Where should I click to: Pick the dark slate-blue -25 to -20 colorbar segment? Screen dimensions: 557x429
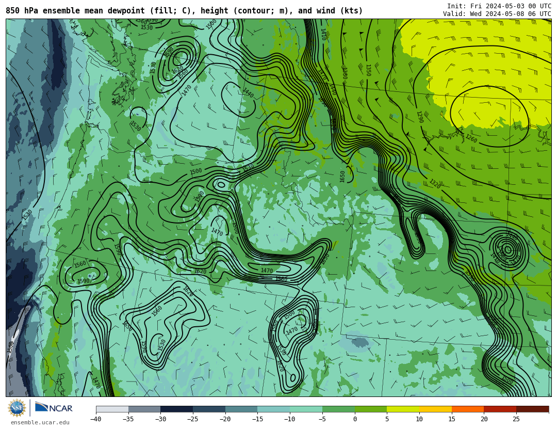[x=209, y=409]
